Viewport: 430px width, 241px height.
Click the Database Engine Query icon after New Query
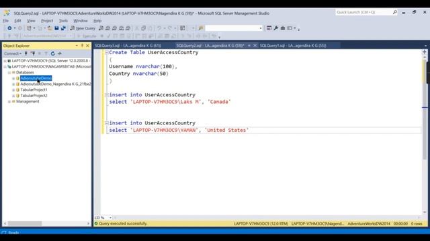(x=101, y=28)
